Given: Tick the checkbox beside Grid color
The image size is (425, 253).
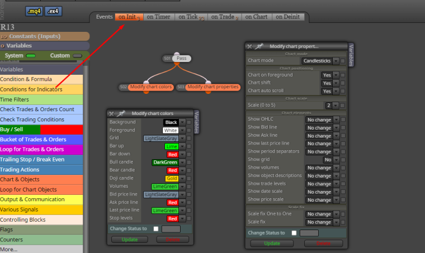Looking at the screenshot, I should (189, 139).
